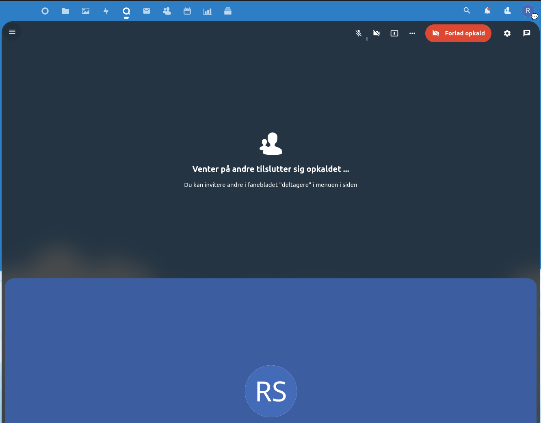
Task: Click the 'Du kan invitere andre' hint text
Action: coord(270,185)
